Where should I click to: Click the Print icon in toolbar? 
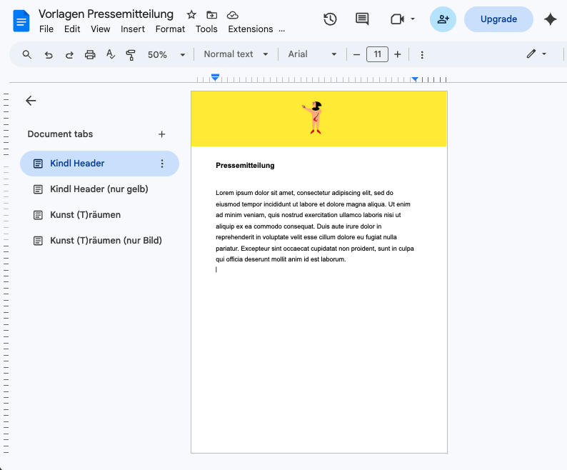(90, 54)
